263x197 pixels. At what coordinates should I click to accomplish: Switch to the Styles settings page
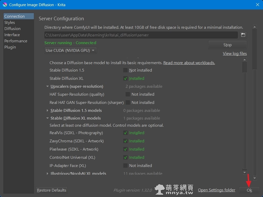pos(10,23)
